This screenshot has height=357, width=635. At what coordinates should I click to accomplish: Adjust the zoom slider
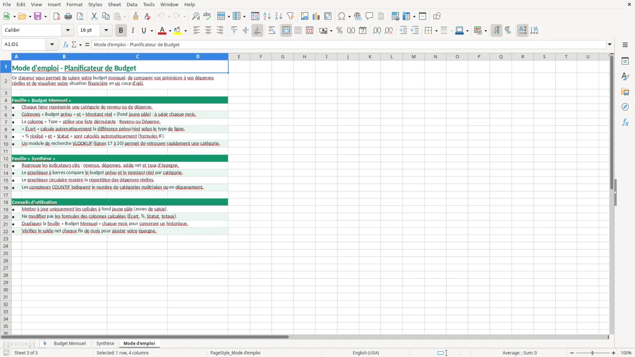(x=592, y=353)
